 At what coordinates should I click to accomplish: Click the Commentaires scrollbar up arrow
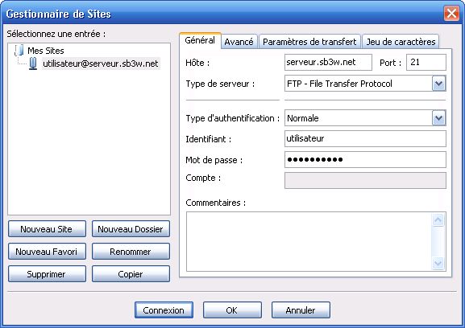pos(438,219)
